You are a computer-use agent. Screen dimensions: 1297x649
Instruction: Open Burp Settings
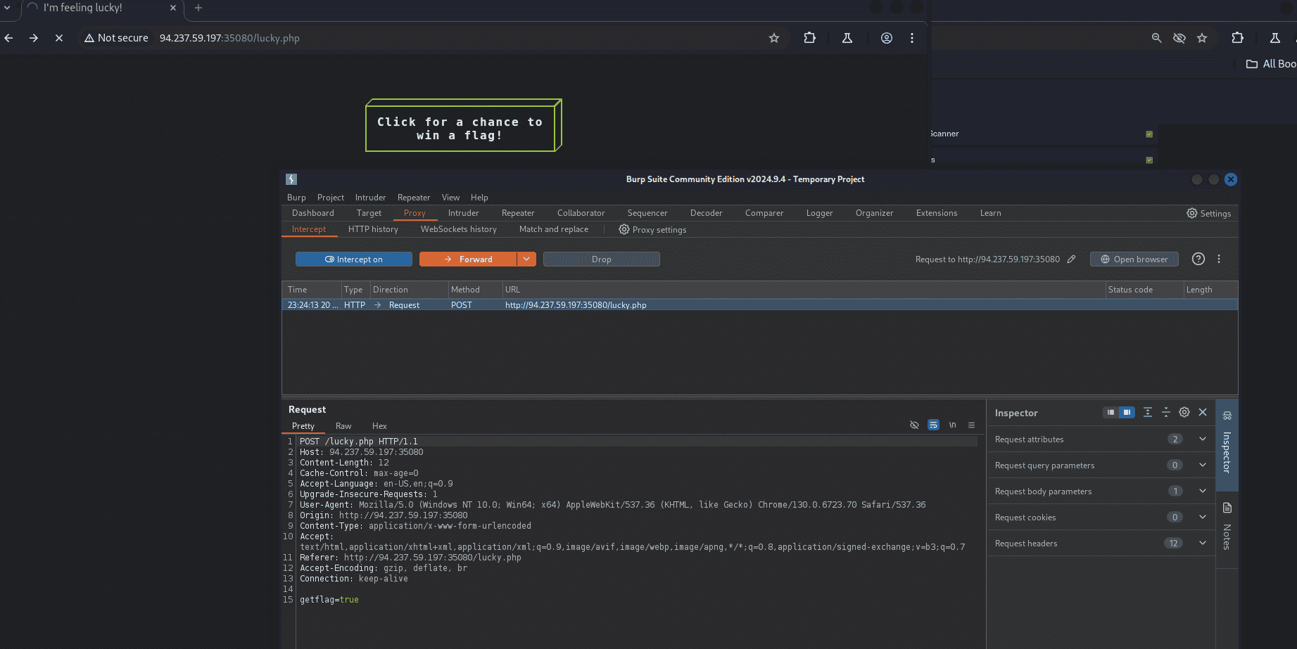coord(1208,213)
